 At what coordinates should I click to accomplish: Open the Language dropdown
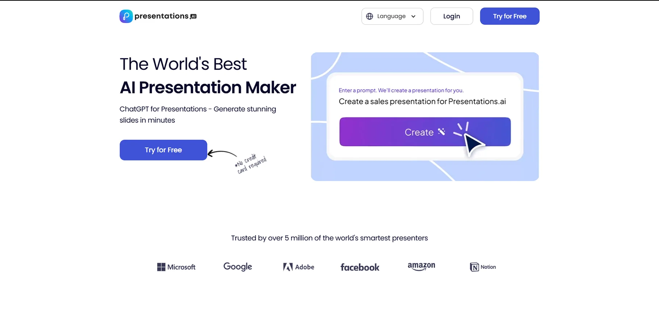(x=392, y=16)
